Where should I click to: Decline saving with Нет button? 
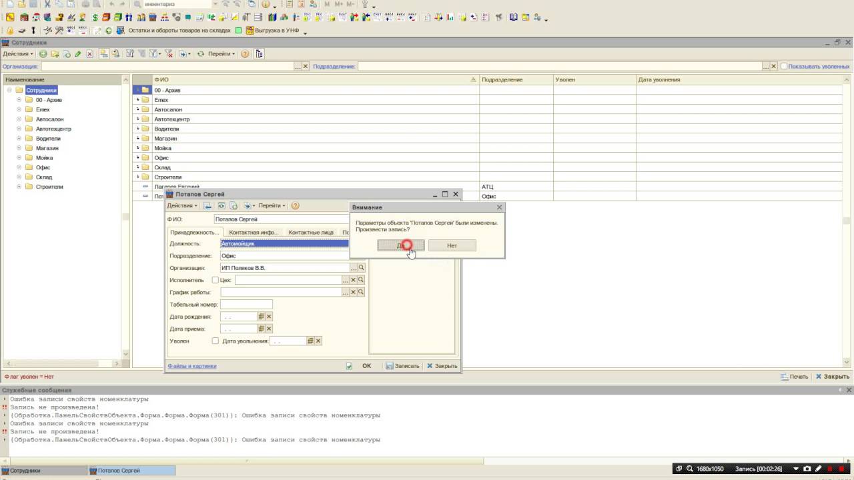pyautogui.click(x=452, y=245)
